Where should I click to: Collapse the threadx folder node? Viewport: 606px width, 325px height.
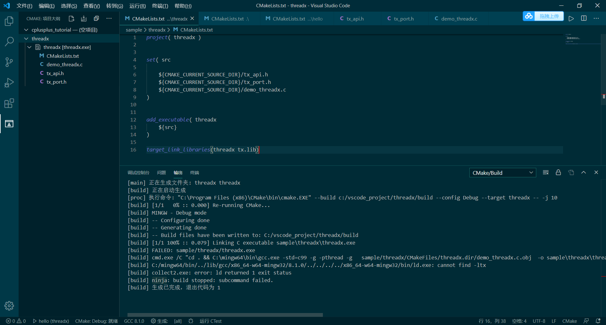27,38
